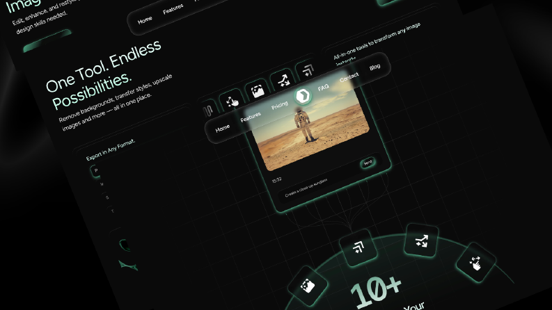Viewport: 552px width, 310px height.
Task: Open the Contact link in the navbar
Action: pyautogui.click(x=349, y=77)
